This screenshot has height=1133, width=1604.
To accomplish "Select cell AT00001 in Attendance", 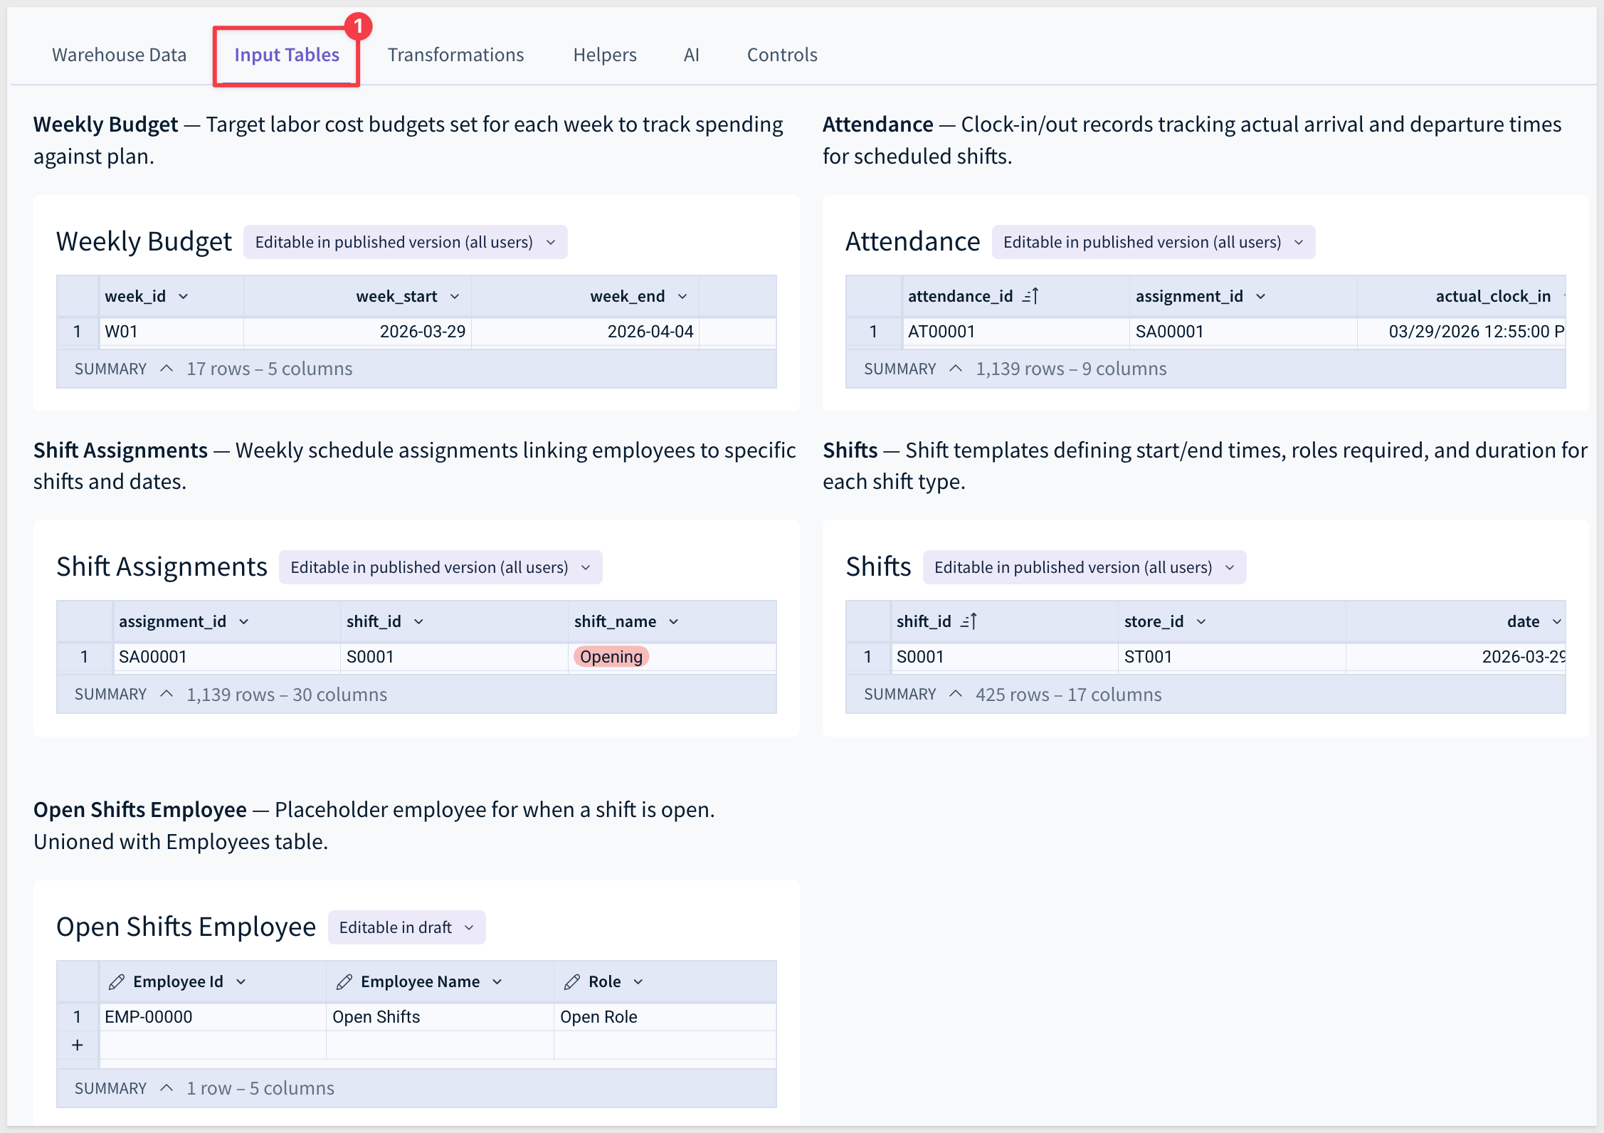I will (1016, 332).
